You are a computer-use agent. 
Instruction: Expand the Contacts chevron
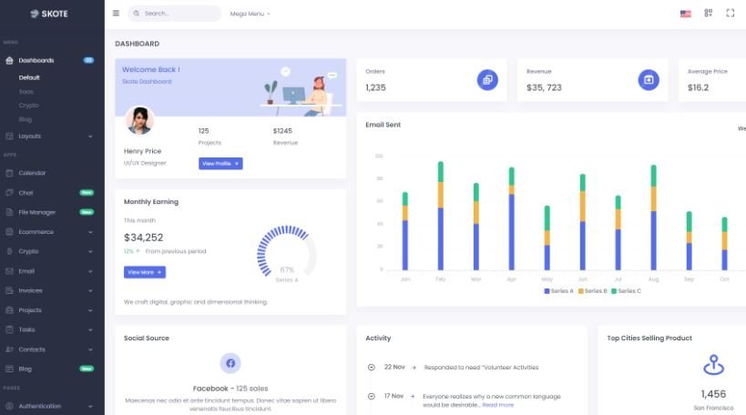tap(90, 349)
